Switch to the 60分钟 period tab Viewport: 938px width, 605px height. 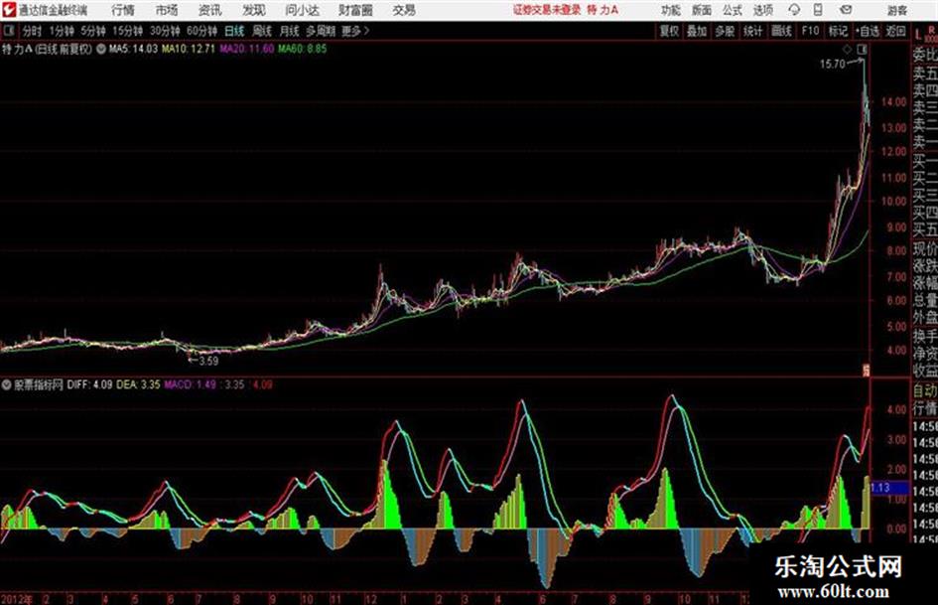201,31
